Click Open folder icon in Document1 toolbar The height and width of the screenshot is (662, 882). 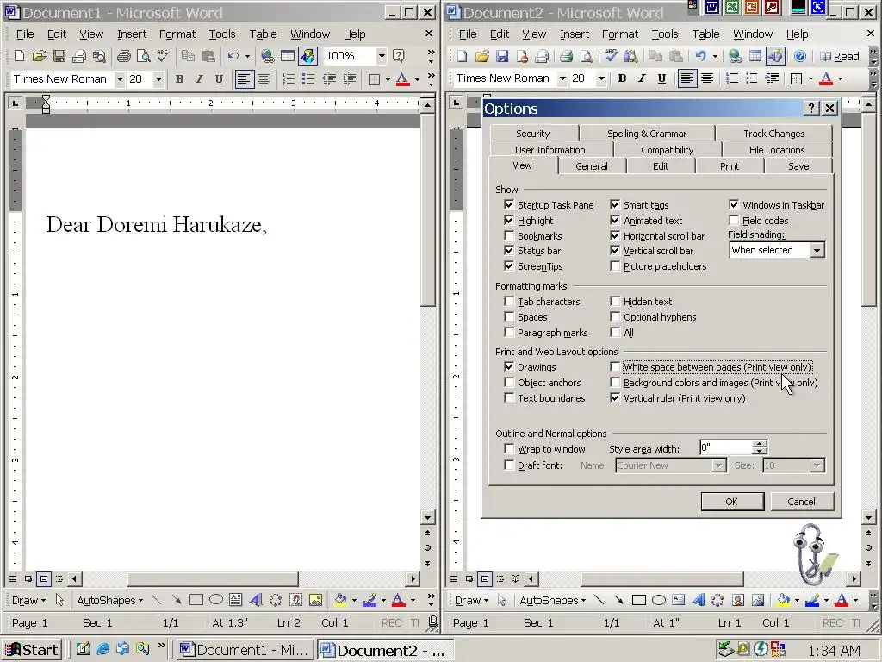[x=39, y=56]
